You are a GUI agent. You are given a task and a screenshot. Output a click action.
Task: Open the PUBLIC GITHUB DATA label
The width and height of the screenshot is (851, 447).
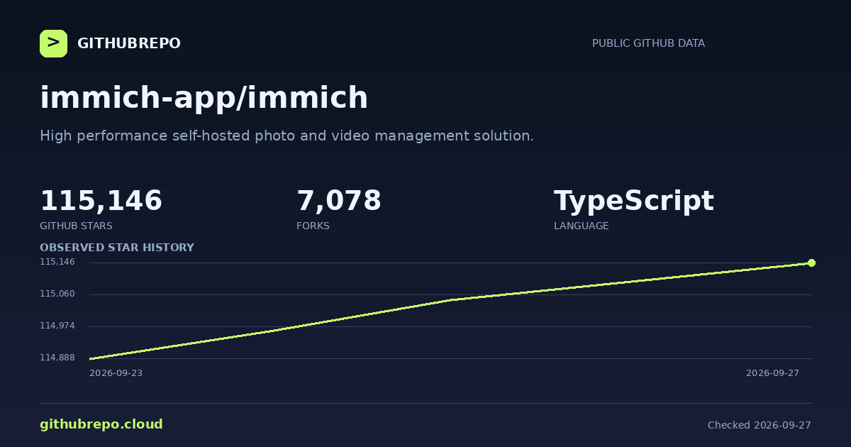click(x=648, y=43)
